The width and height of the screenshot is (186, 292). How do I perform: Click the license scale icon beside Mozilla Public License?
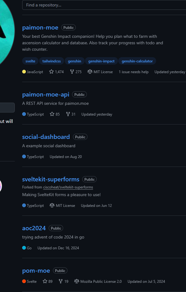point(77,281)
